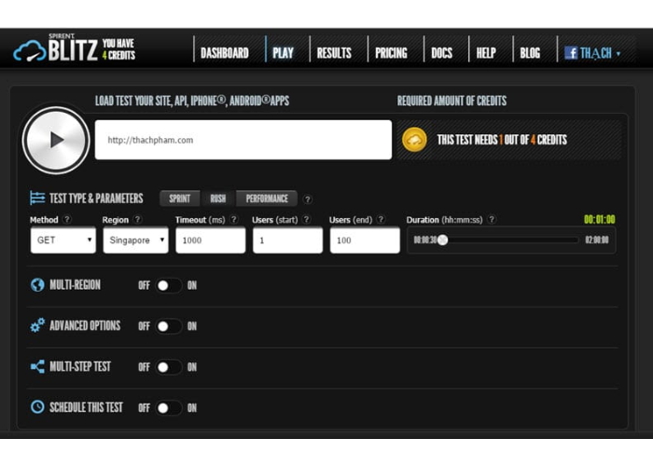Click the Facebook icon beside Thach

571,53
